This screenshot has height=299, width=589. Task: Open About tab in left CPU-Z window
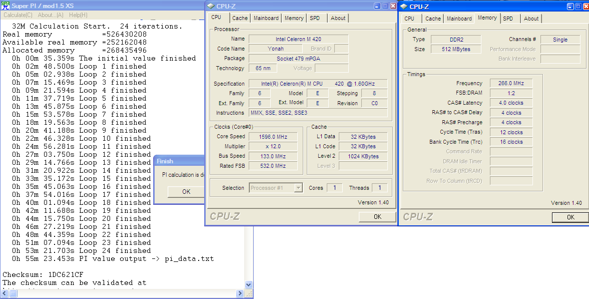(338, 18)
